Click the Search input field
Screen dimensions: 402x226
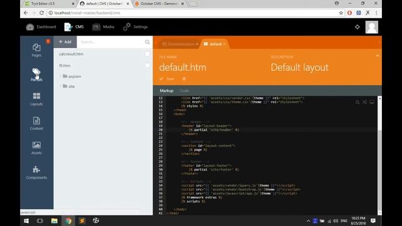coord(111,42)
